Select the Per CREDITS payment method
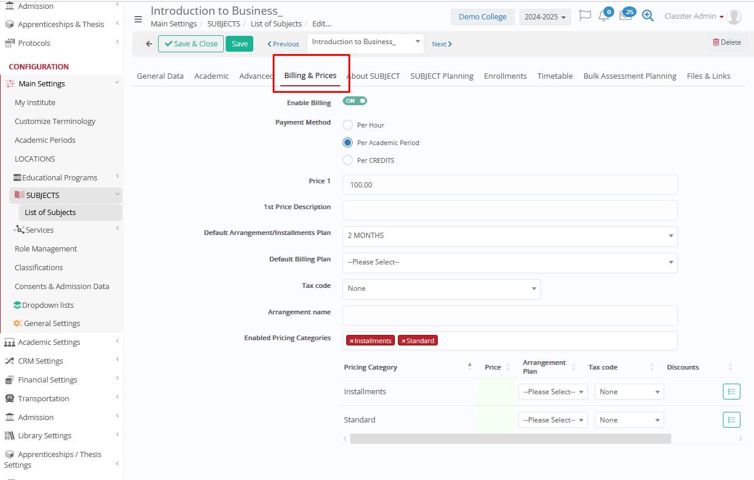 pos(348,160)
